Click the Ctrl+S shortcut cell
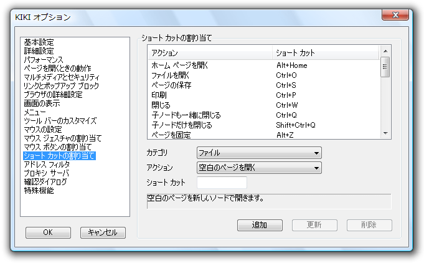 tap(286, 85)
